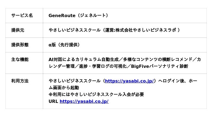This screenshot has height=117, width=217.
Task: Open the yasabi.co.jp link inside parentheses
Action: [129, 81]
